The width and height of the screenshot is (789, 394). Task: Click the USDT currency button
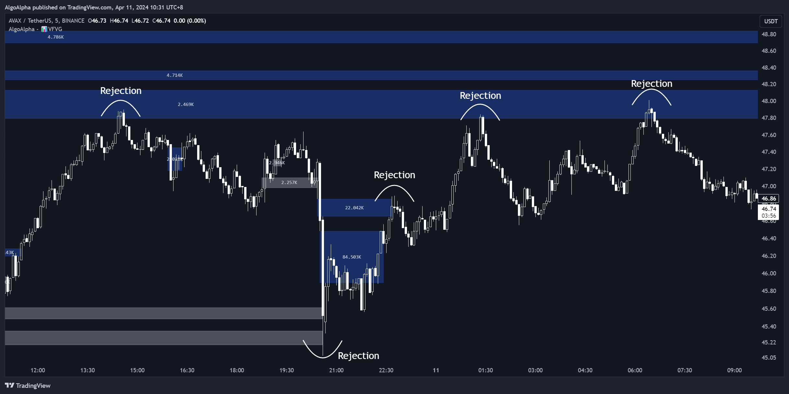coord(771,21)
